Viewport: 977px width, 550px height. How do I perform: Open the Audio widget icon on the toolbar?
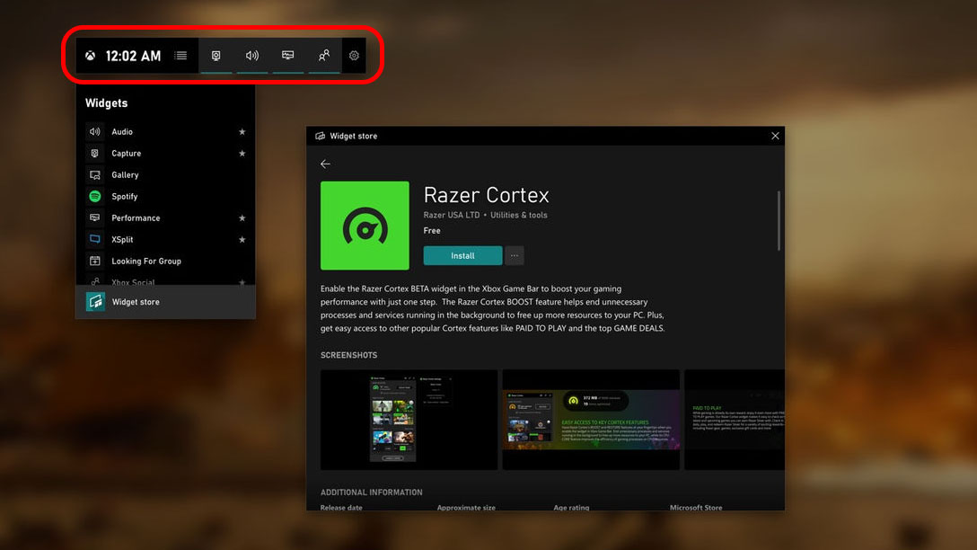pos(252,55)
